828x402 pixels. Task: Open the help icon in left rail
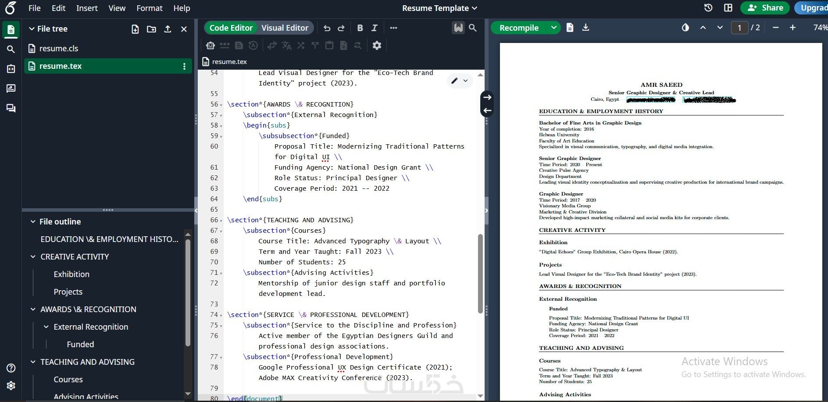[11, 368]
